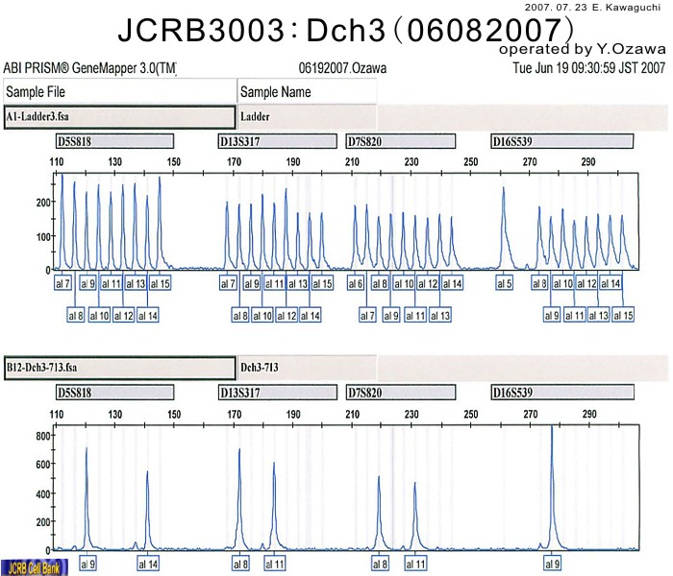The width and height of the screenshot is (673, 576).
Task: Select the al 8 label under D13S317 in the Dch3-713 plot
Action: tap(239, 564)
